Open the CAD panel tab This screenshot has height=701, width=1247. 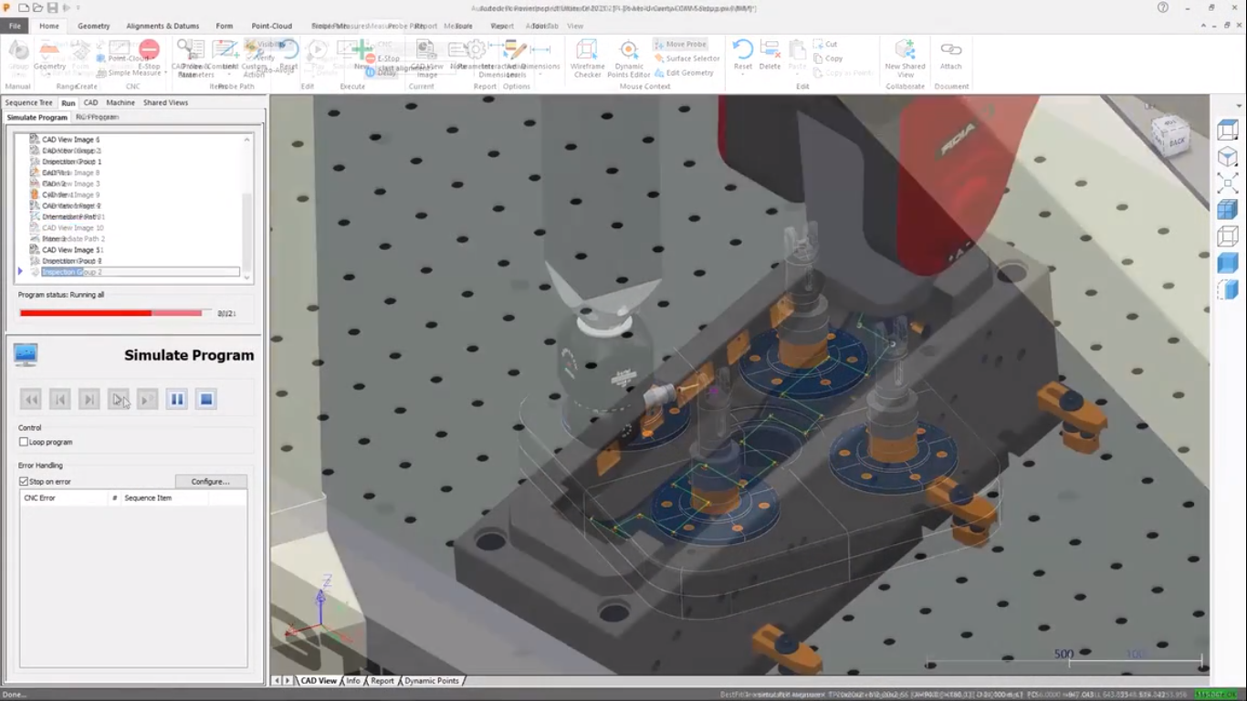click(x=90, y=102)
